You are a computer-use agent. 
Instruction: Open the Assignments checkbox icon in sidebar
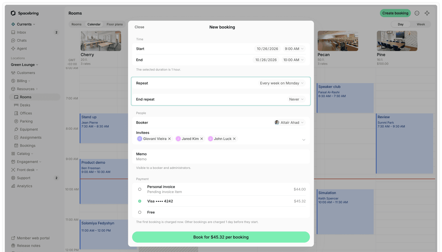(16, 138)
